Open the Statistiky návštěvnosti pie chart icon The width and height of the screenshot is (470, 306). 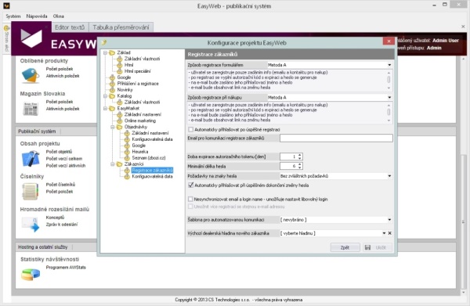pos(31,274)
